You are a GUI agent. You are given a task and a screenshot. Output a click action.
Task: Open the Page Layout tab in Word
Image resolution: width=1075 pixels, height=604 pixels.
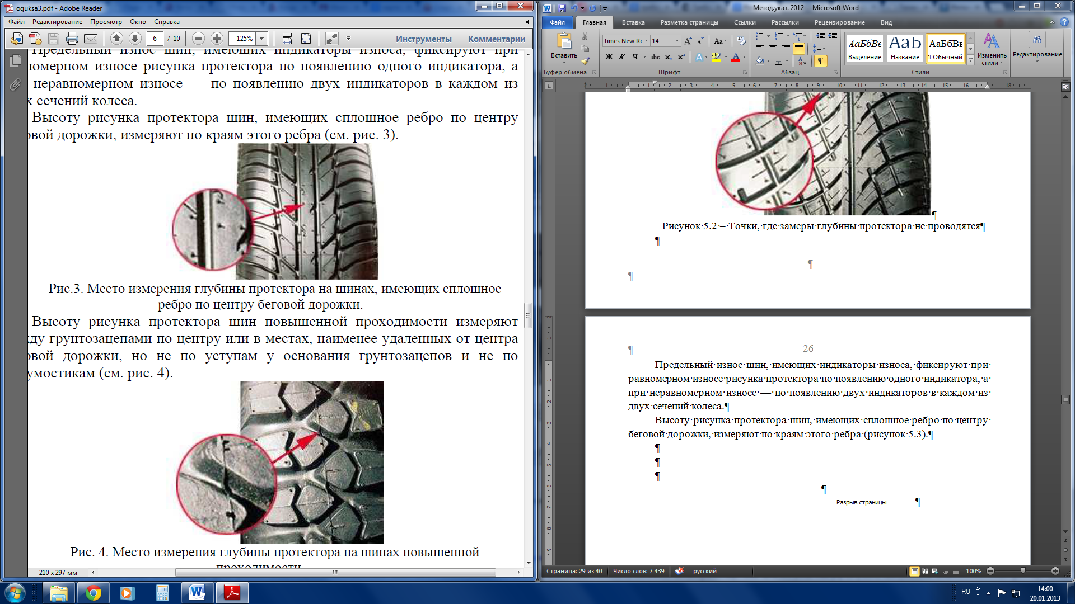689,22
